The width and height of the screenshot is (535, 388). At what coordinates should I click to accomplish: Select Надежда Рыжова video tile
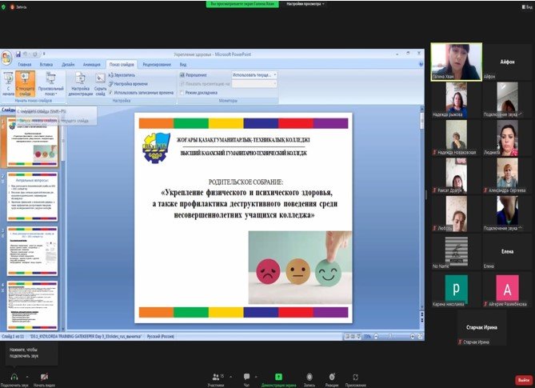point(457,100)
